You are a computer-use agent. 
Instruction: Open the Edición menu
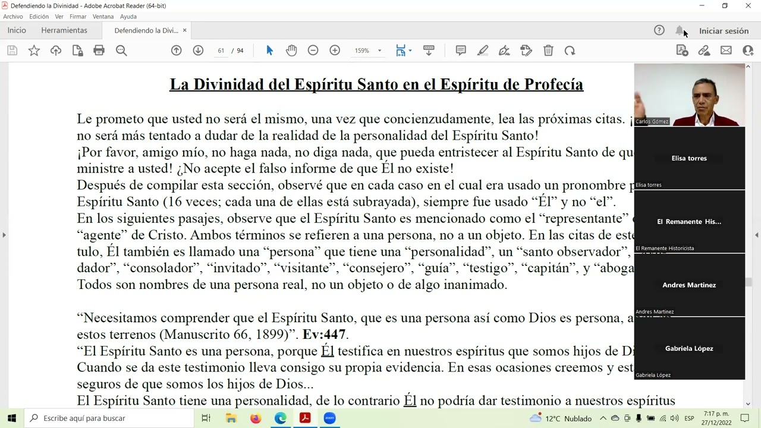point(39,17)
